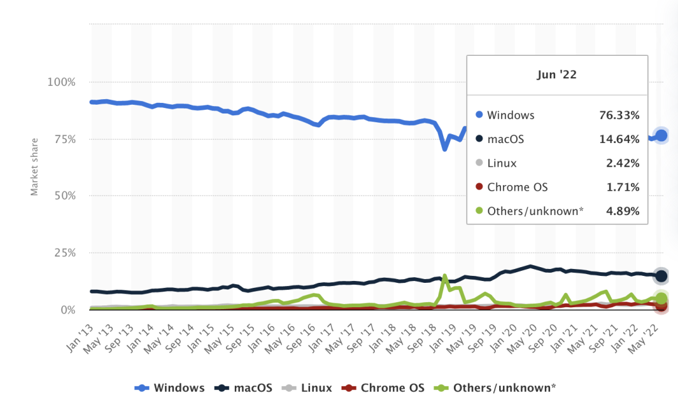Viewport: 678px width, 412px height.
Task: Click the Market share axis title
Action: coord(35,167)
